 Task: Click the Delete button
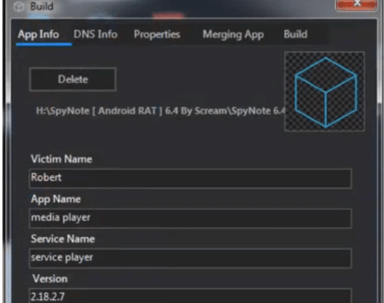tap(73, 79)
